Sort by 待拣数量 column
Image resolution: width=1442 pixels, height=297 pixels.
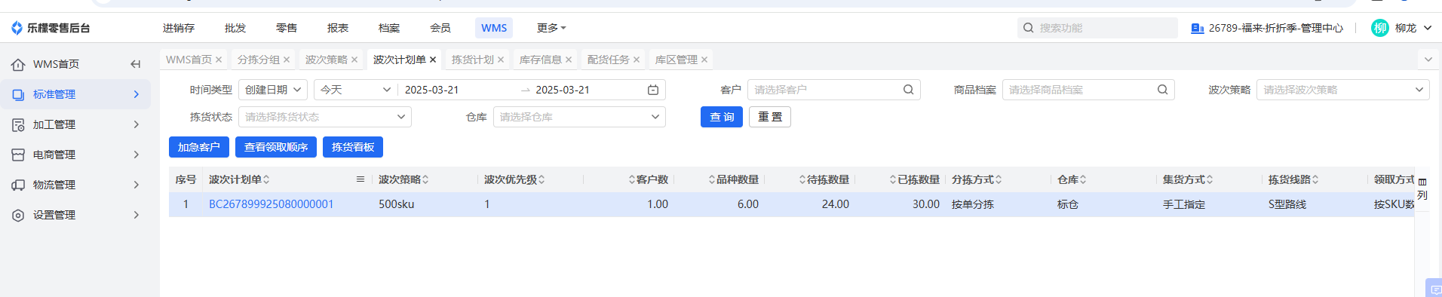coord(802,179)
